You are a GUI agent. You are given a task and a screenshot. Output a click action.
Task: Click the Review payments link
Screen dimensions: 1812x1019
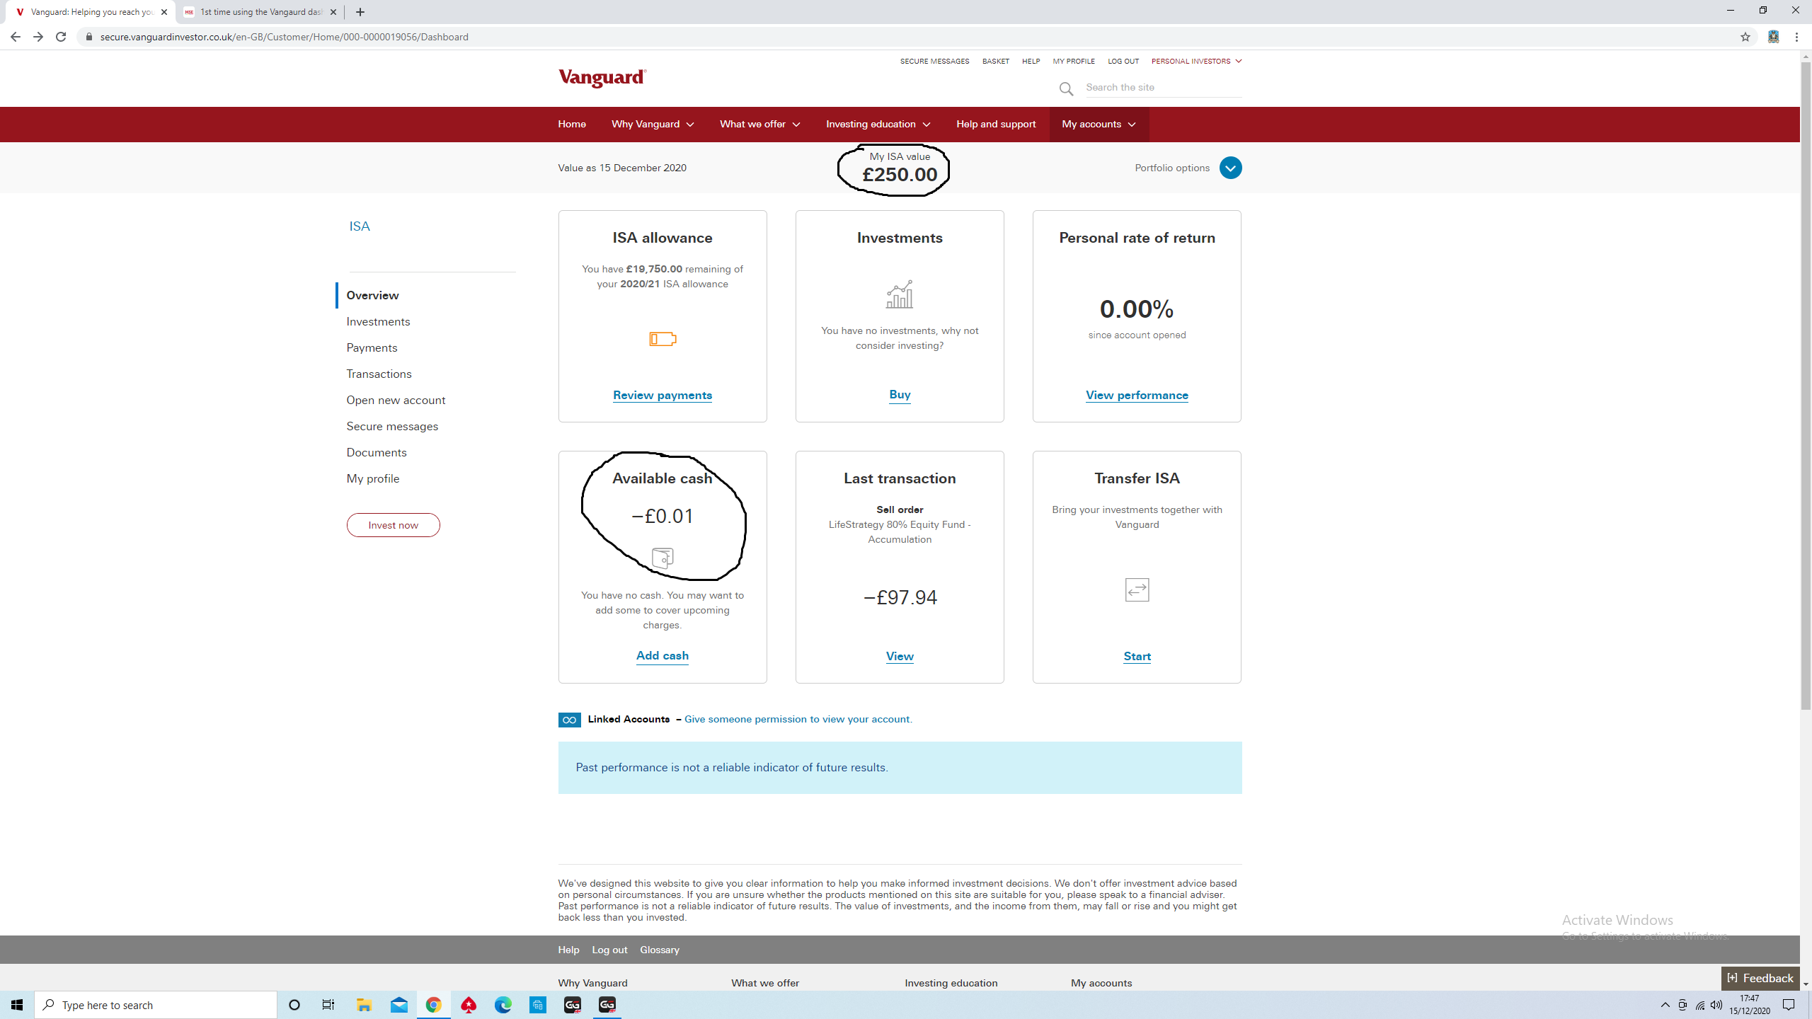point(663,396)
